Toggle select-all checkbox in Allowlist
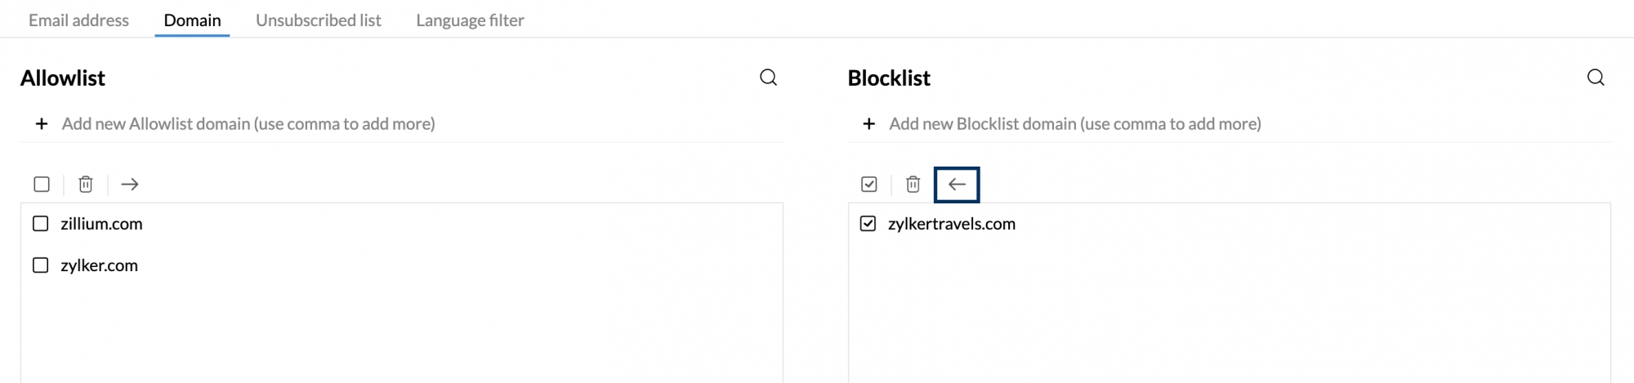The width and height of the screenshot is (1634, 383). [42, 185]
